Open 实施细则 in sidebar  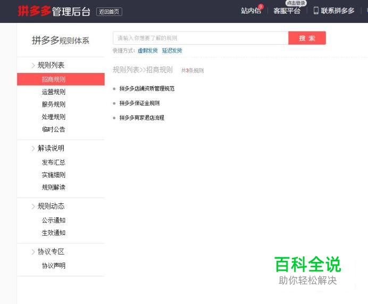(x=54, y=175)
